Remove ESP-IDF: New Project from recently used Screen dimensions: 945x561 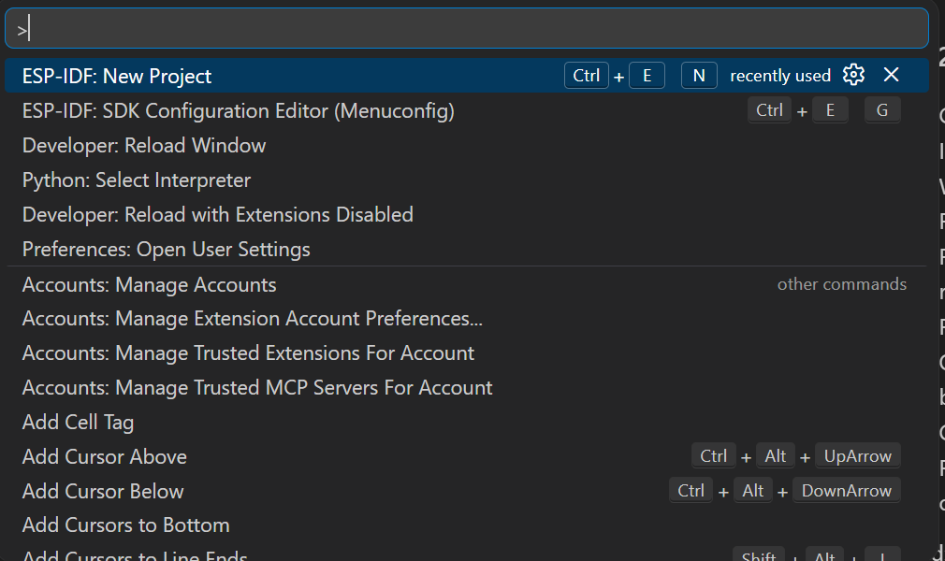click(x=891, y=75)
